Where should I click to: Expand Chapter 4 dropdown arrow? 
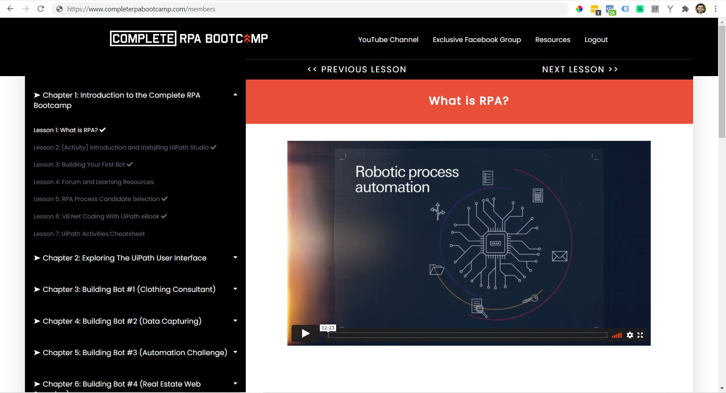tap(235, 321)
